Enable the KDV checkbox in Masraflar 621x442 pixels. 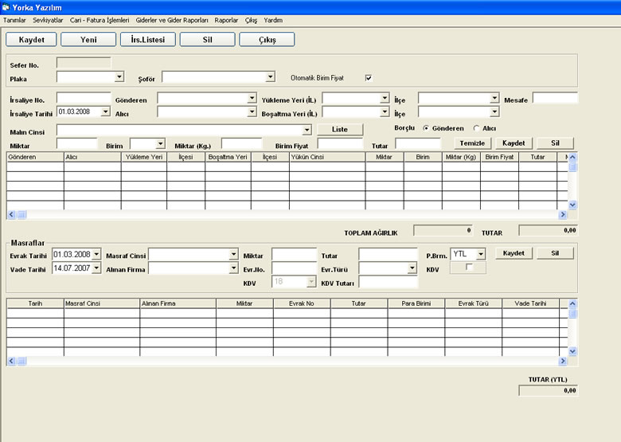click(469, 268)
